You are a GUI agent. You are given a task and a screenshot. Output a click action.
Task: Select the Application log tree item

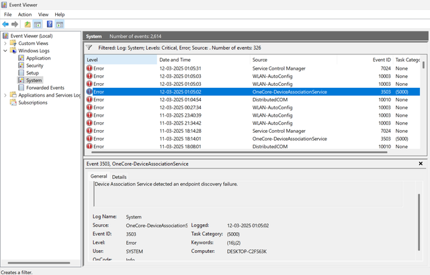point(38,58)
